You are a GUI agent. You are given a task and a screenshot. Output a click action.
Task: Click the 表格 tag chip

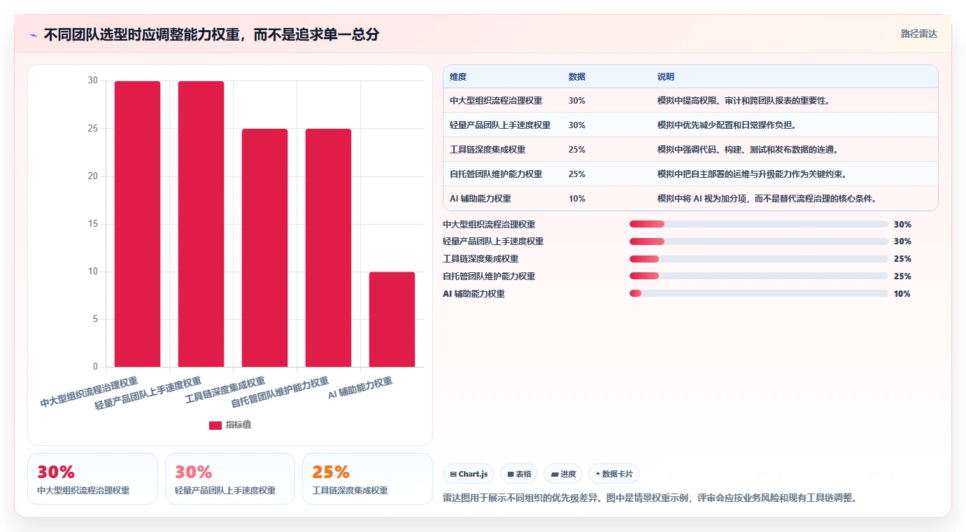(519, 474)
